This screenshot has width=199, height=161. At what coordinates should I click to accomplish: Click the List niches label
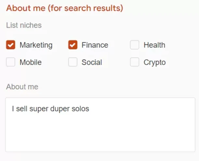click(x=24, y=25)
